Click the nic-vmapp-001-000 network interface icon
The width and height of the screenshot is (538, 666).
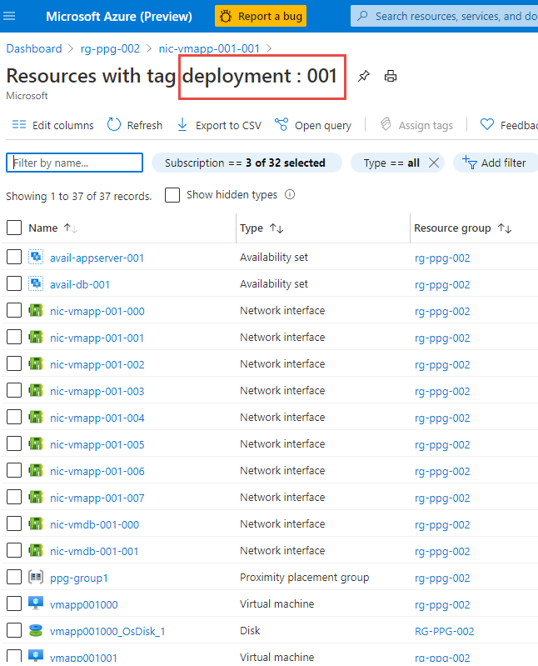pyautogui.click(x=36, y=310)
